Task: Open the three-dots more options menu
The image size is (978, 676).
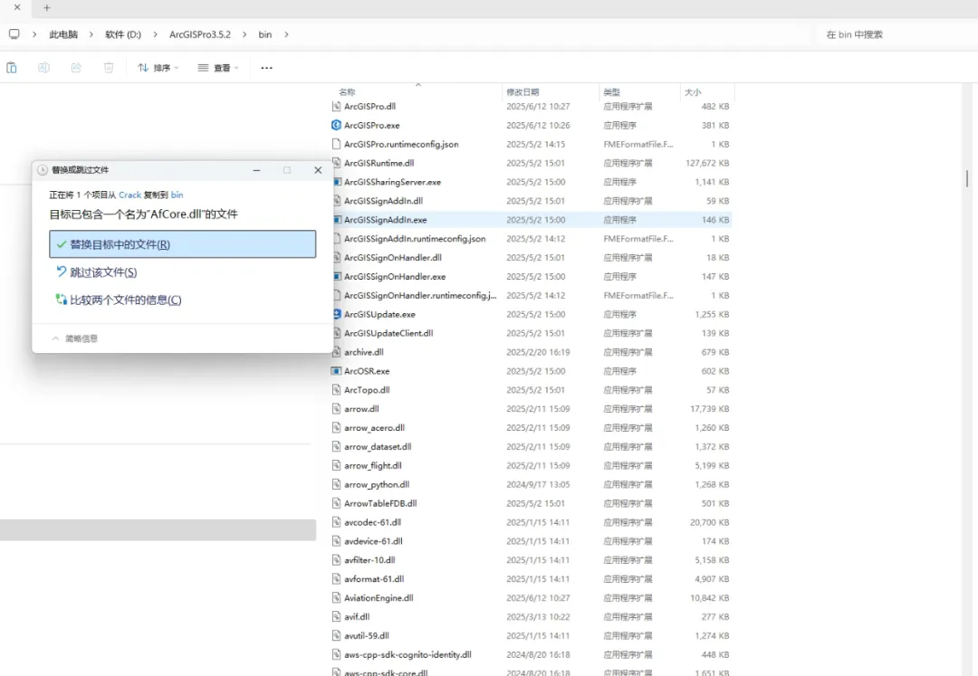Action: [267, 68]
